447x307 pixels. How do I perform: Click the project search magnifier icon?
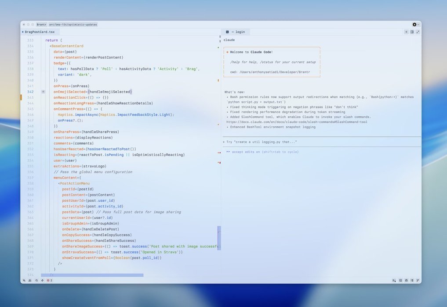[36, 280]
